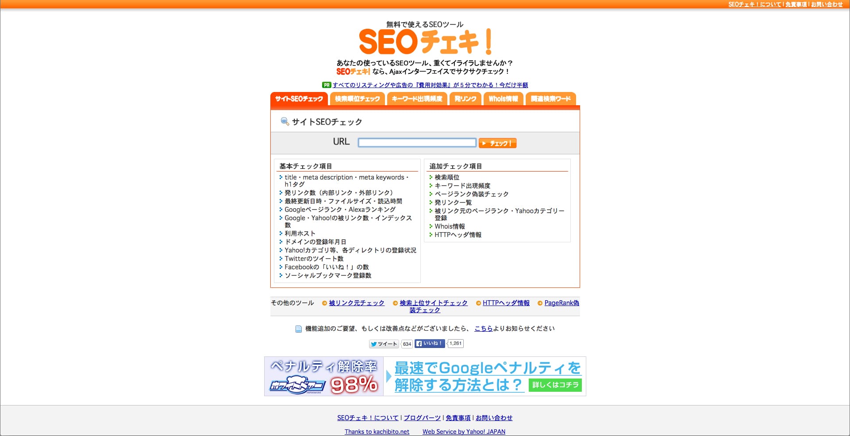This screenshot has height=436, width=850.
Task: Open top-bar お問い合わせ link
Action: pyautogui.click(x=827, y=4)
